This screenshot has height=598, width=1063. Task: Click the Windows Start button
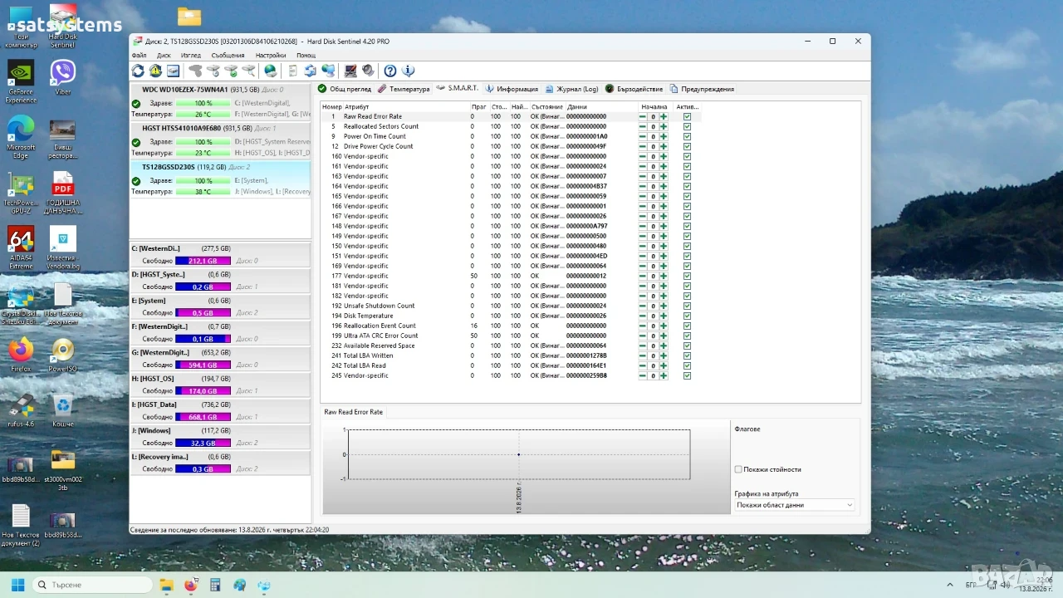coord(17,585)
